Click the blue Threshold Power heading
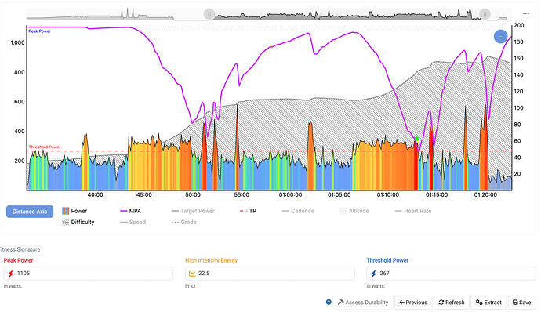 387,260
